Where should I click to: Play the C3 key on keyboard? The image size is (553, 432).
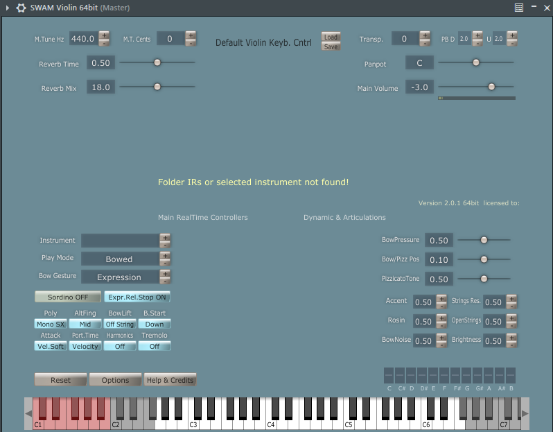(x=193, y=424)
